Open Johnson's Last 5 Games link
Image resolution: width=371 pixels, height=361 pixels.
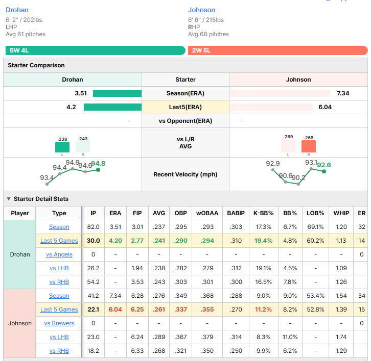point(59,310)
